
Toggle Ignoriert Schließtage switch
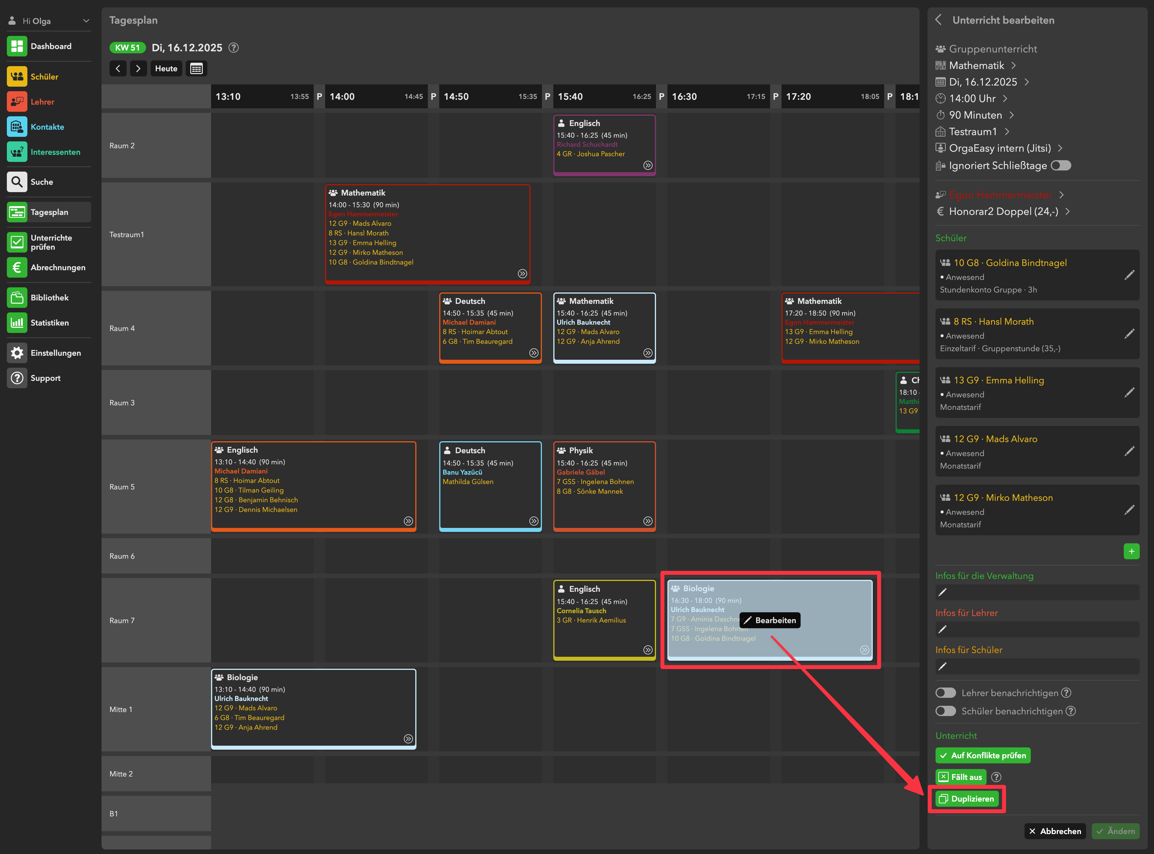(1060, 165)
